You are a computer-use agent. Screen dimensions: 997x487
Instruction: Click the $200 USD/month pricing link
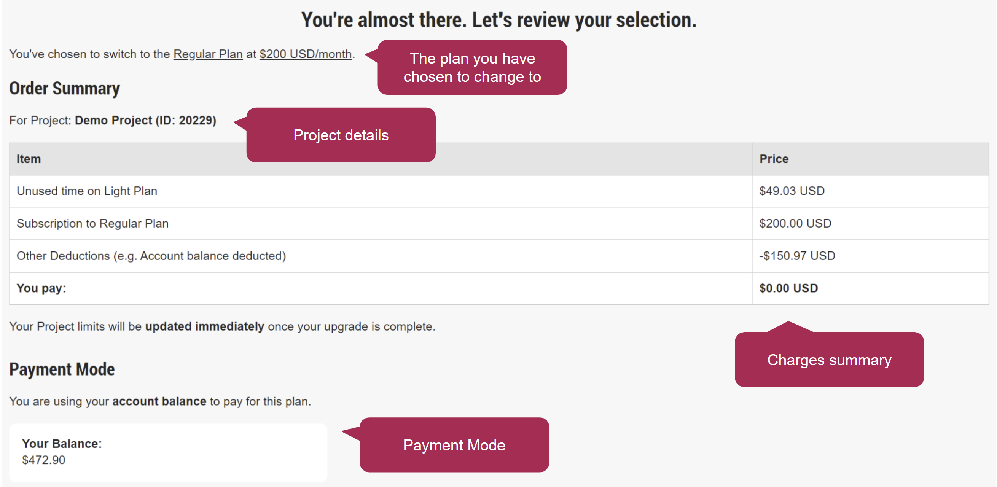click(x=305, y=54)
